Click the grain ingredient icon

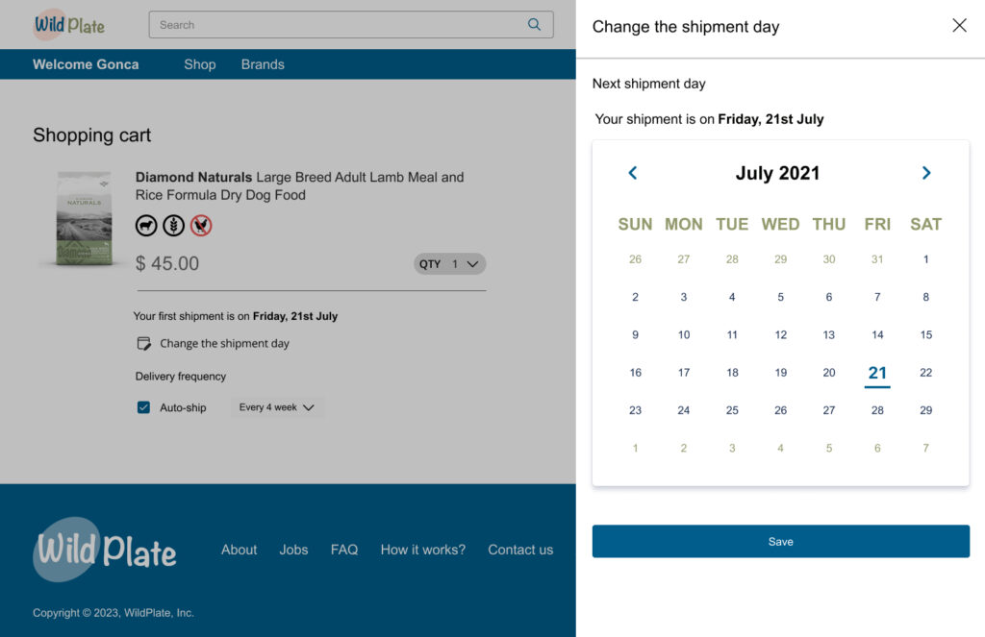(x=173, y=226)
